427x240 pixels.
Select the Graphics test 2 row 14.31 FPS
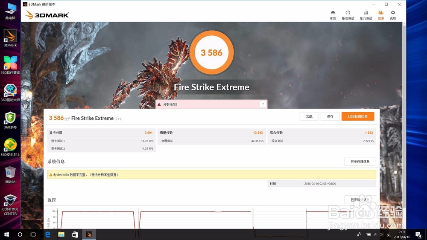click(x=101, y=149)
